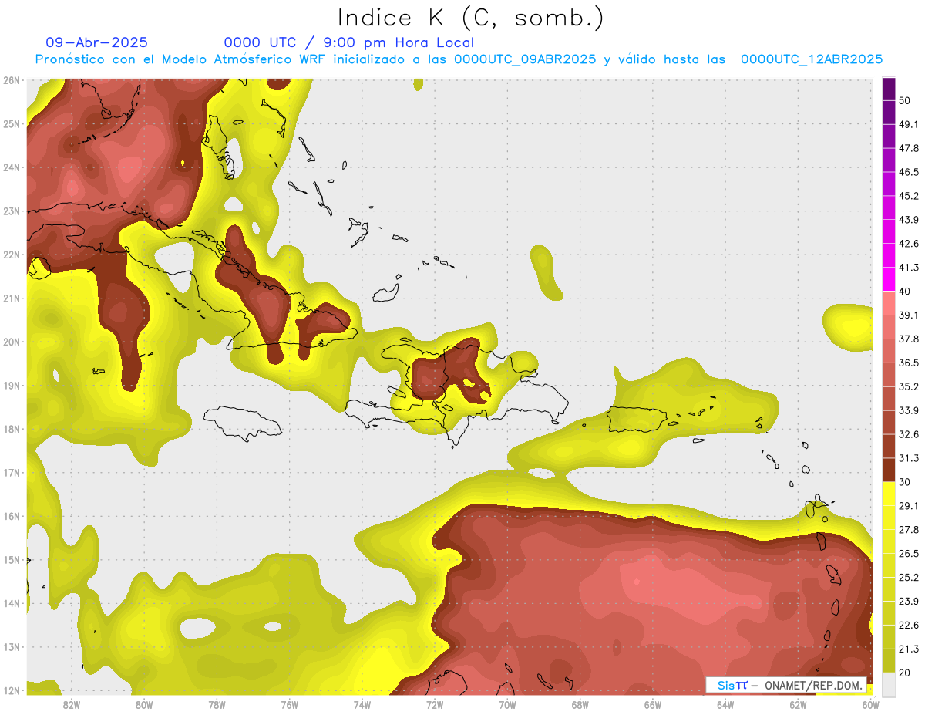This screenshot has height=715, width=925.
Task: Click the '76W' longitude label
Action: pos(289,704)
